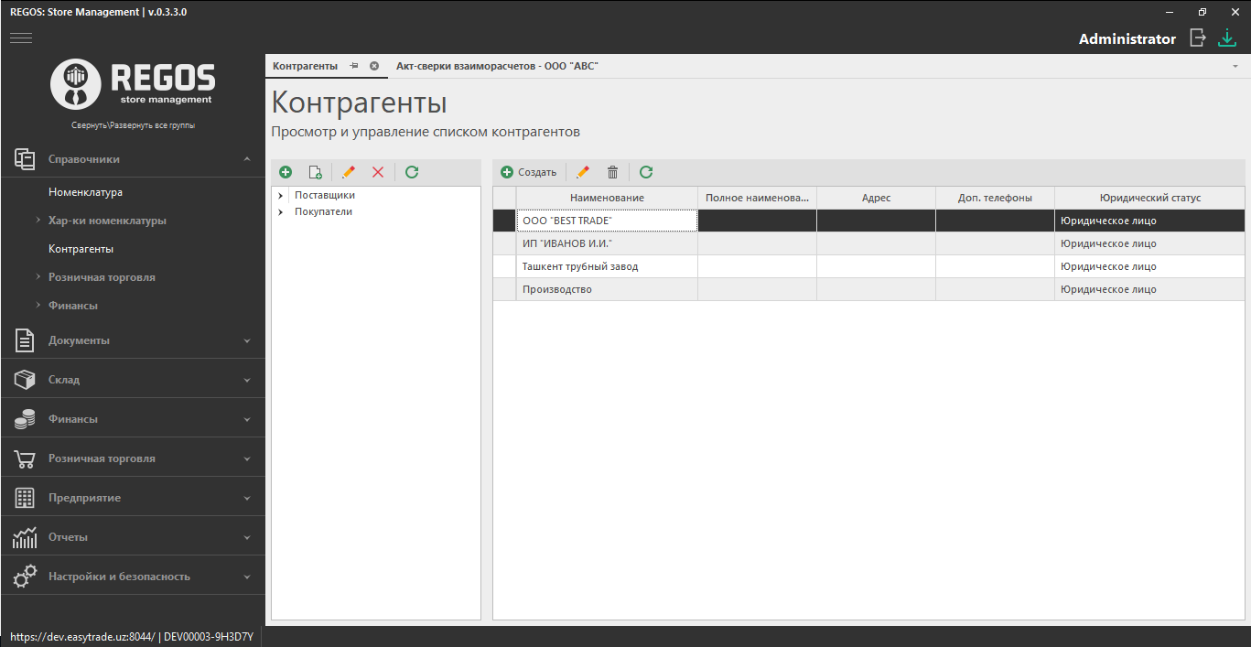Add a new group with the green plus icon
The image size is (1251, 647).
point(286,172)
